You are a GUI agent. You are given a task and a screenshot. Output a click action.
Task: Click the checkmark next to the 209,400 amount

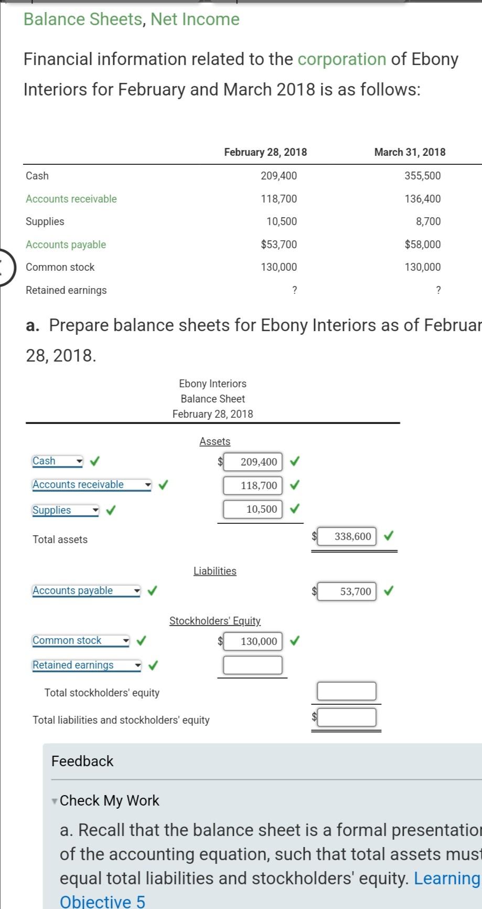coord(295,461)
